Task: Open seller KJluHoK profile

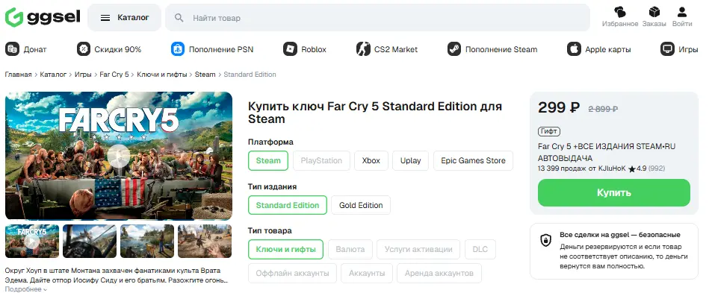Action: [611, 169]
